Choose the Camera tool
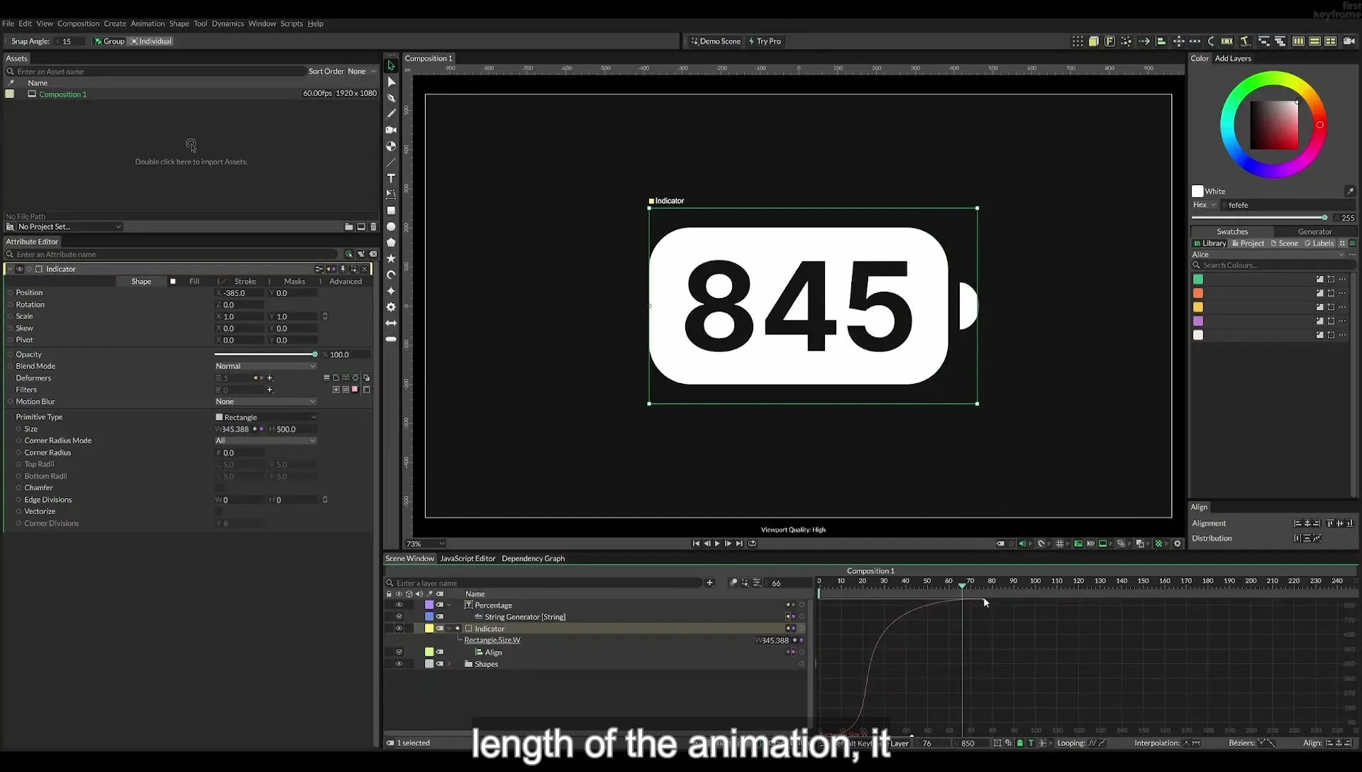This screenshot has height=772, width=1362. click(391, 130)
